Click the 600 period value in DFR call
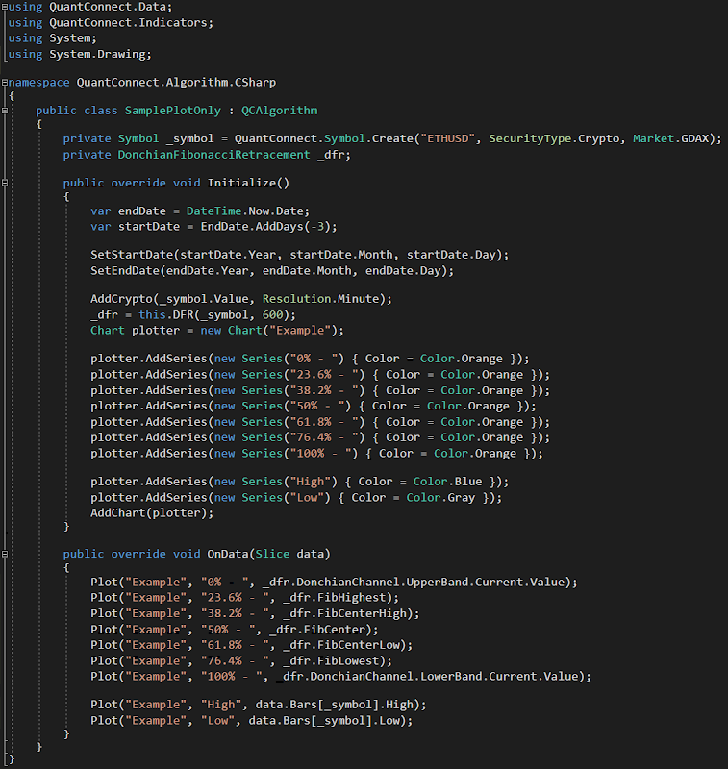Viewport: 728px width, 769px height. pos(272,315)
